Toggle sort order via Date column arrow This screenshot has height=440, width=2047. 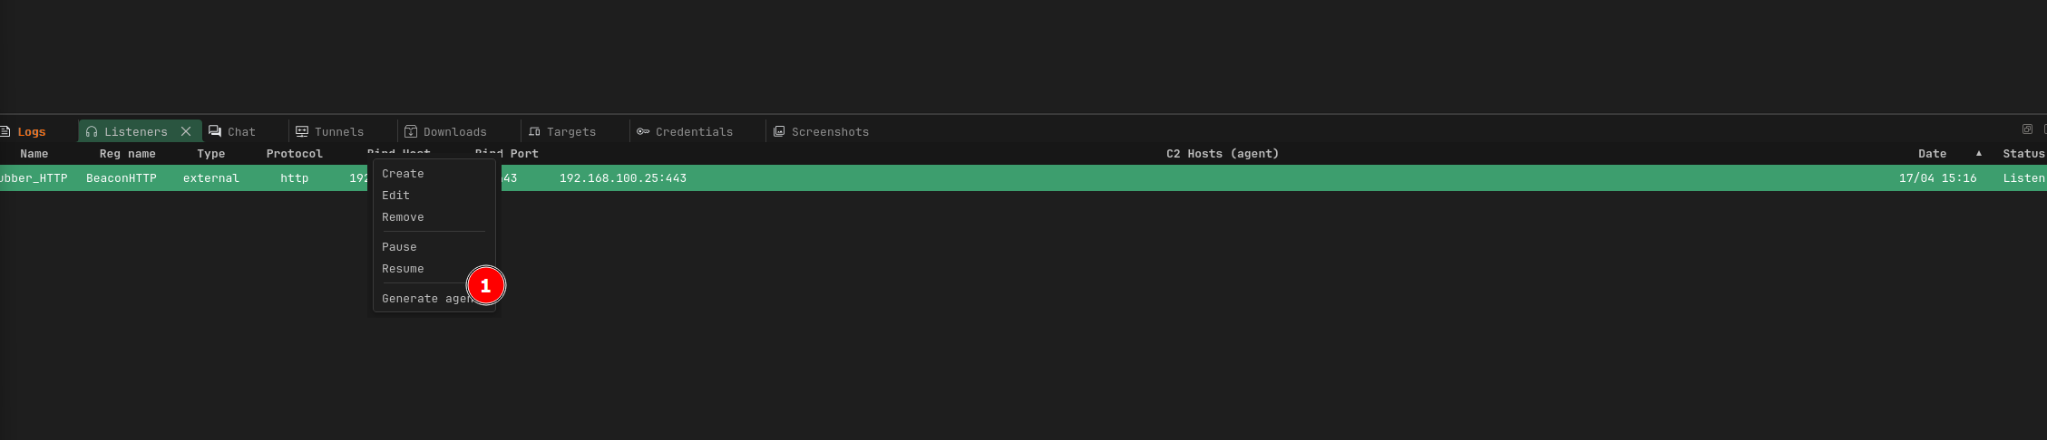pyautogui.click(x=1978, y=154)
